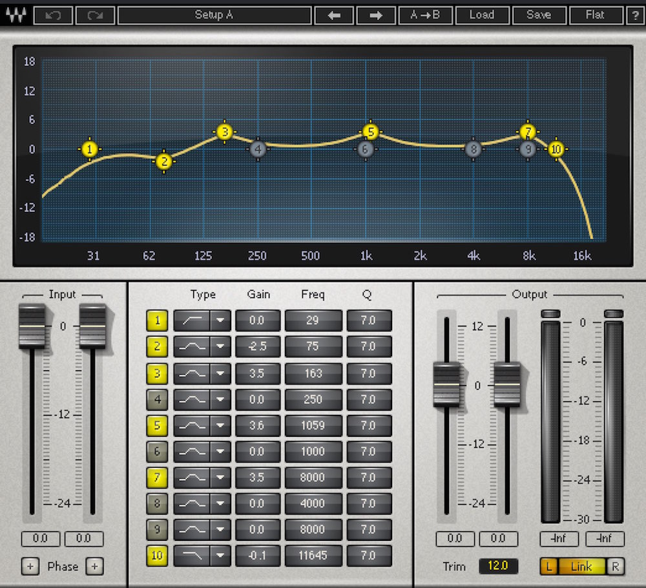Disable band 1 using its number button
The image size is (646, 588).
(157, 320)
